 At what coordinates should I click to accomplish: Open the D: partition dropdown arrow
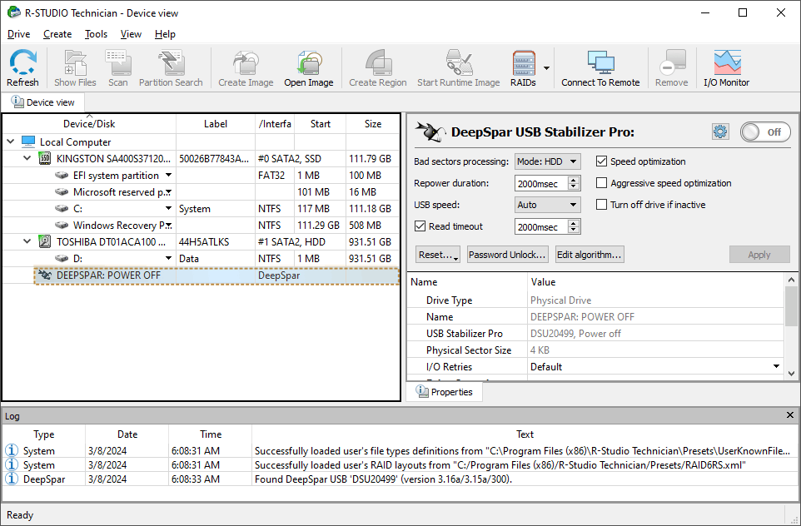[168, 258]
